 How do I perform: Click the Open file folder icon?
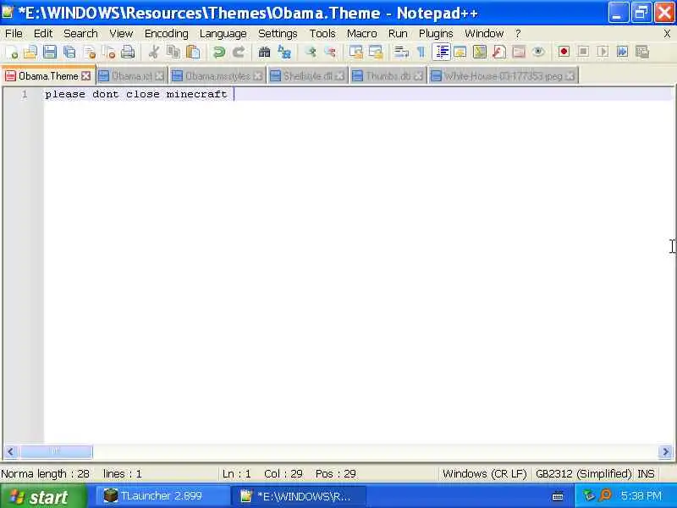pos(30,52)
